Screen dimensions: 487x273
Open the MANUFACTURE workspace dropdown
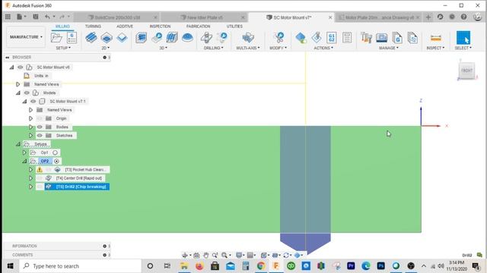click(26, 37)
